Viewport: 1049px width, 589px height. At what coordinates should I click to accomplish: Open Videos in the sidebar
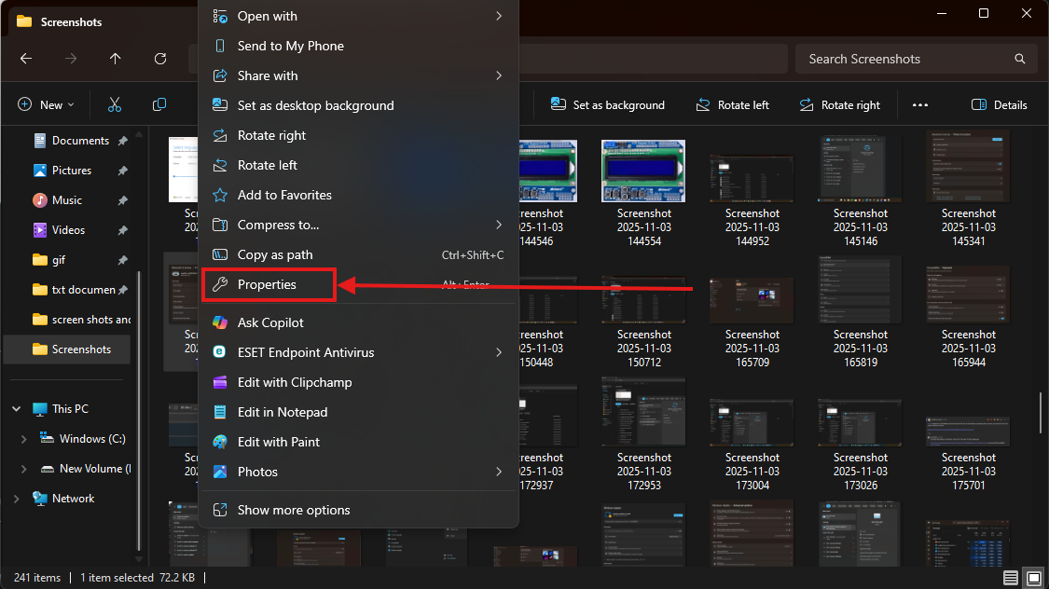coord(68,230)
